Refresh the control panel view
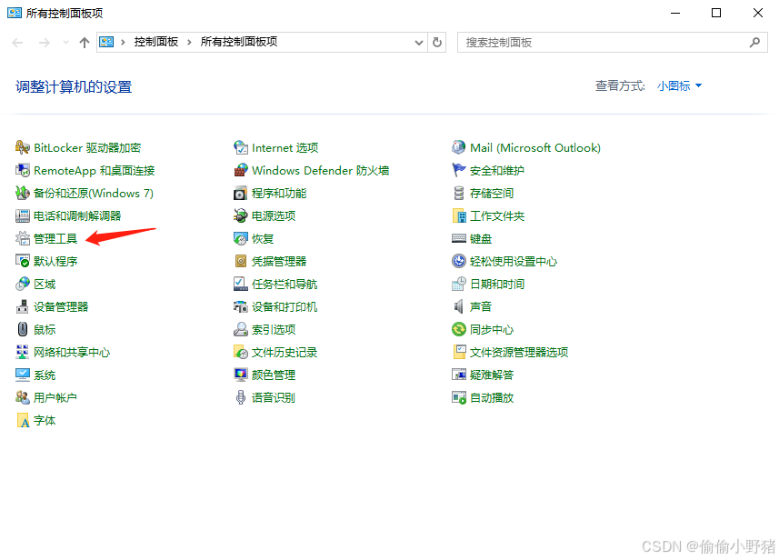Viewport: 779px width, 560px height. pyautogui.click(x=437, y=42)
